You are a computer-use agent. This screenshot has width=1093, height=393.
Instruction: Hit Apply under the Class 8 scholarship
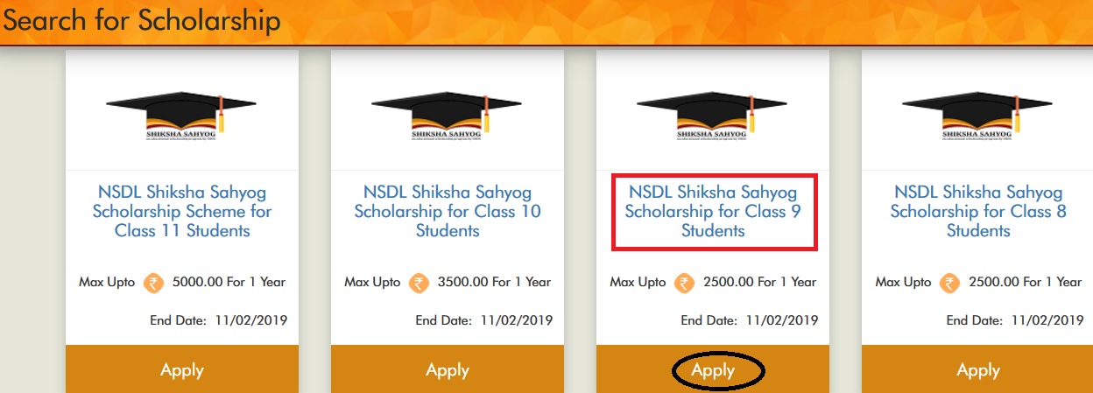tap(978, 370)
